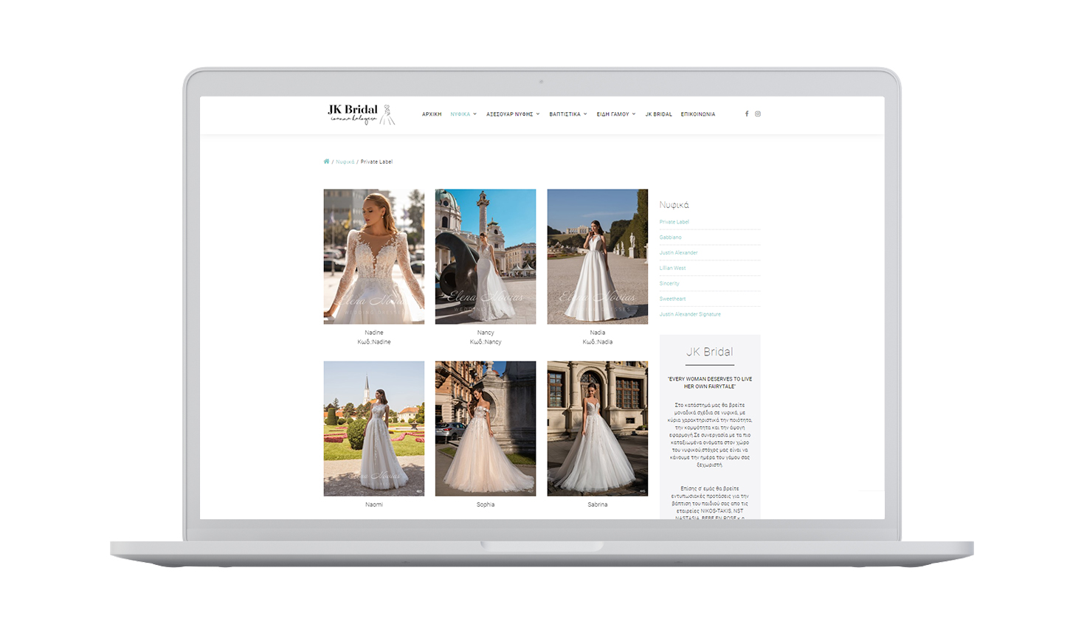Open the Gabbiano sidebar category link

coord(670,237)
